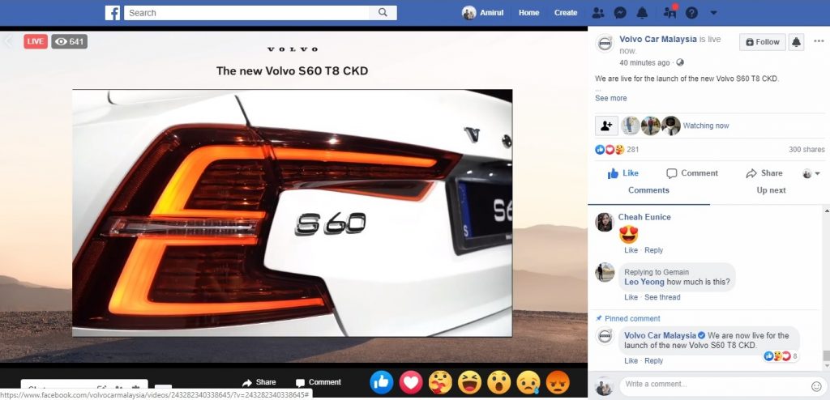The height and width of the screenshot is (400, 830).
Task: Click the Amirul profile name
Action: pos(492,13)
